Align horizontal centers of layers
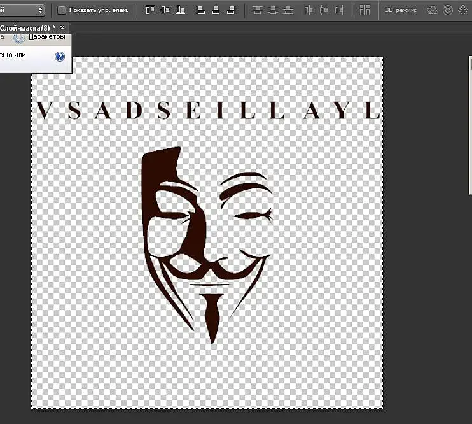The image size is (472, 424). (x=216, y=10)
